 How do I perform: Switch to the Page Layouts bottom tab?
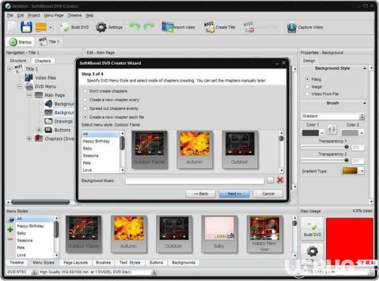75,263
